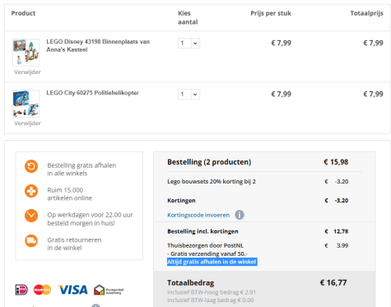This screenshot has width=391, height=307.
Task: Open LEGO City 60275 Politiehelikopter title link
Action: pos(92,93)
